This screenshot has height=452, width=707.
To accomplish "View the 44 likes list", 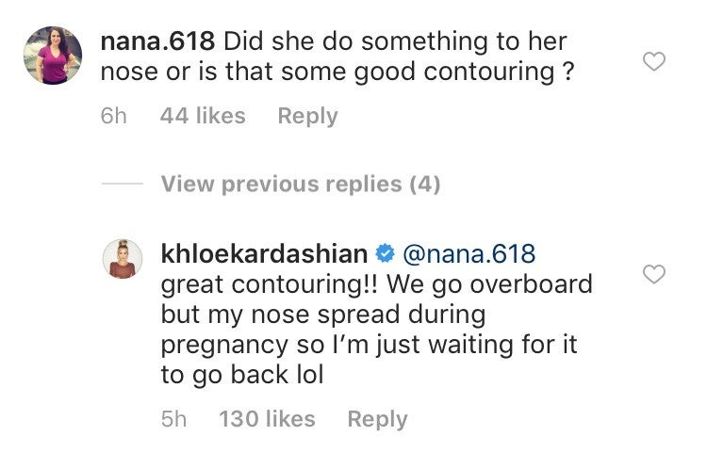I will click(x=203, y=116).
